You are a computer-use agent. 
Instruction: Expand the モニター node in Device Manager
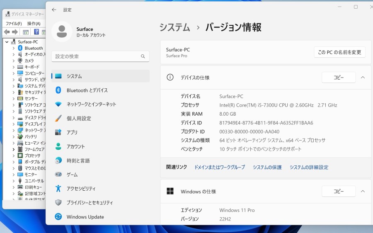pos(14,175)
